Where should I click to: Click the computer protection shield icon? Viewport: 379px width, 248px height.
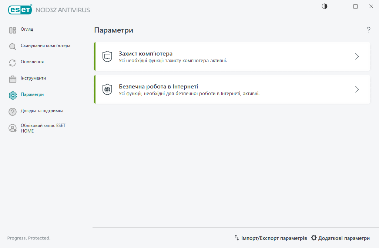tap(107, 57)
